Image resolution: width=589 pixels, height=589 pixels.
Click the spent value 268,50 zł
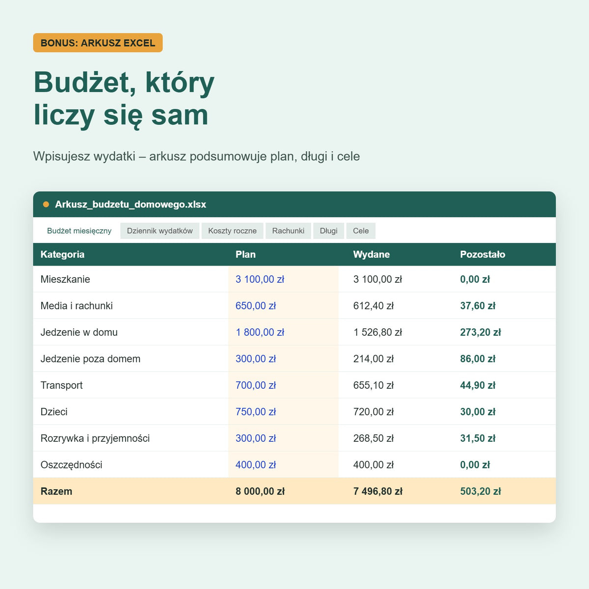coord(374,438)
